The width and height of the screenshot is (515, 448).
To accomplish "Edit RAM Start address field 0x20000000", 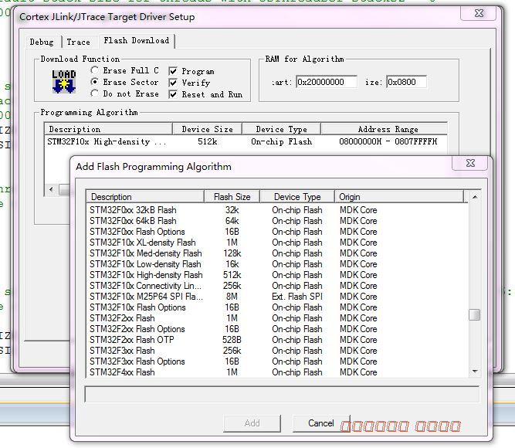I will (x=327, y=82).
